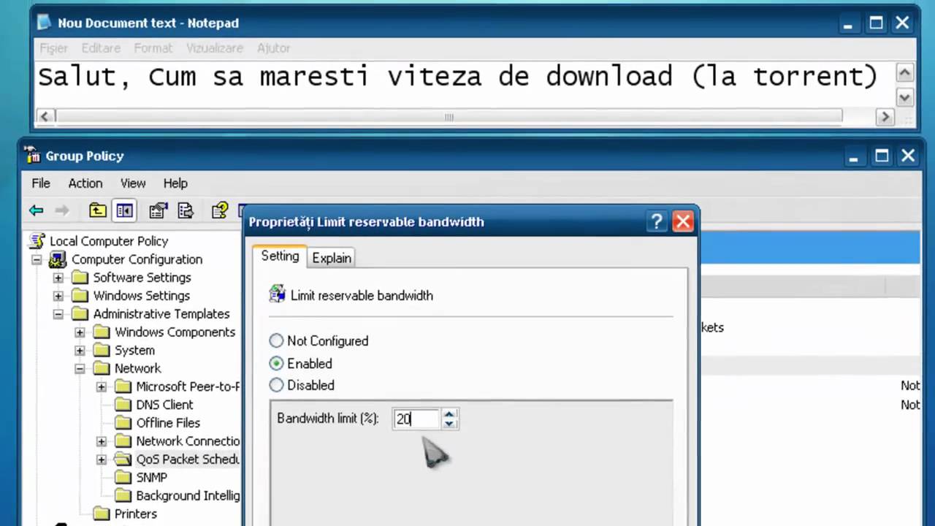Select the Windows Settings folder
The width and height of the screenshot is (935, 526).
(141, 296)
